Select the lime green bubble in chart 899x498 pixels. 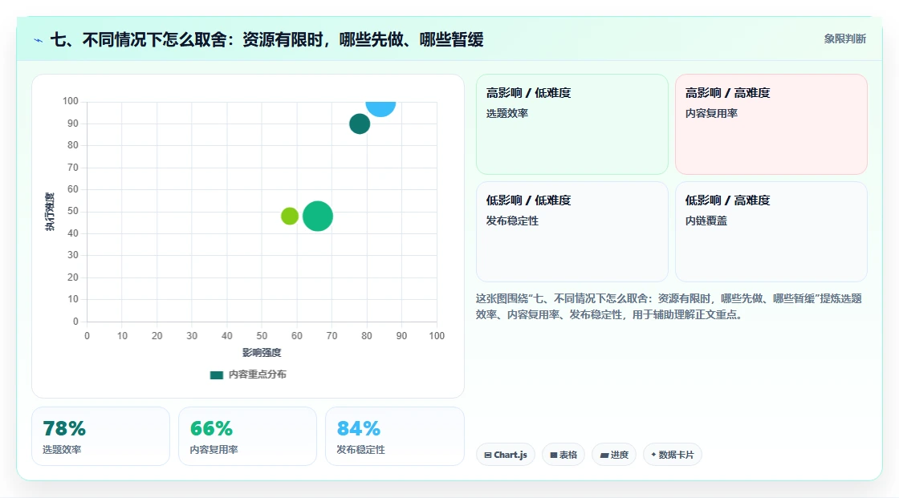coord(290,216)
